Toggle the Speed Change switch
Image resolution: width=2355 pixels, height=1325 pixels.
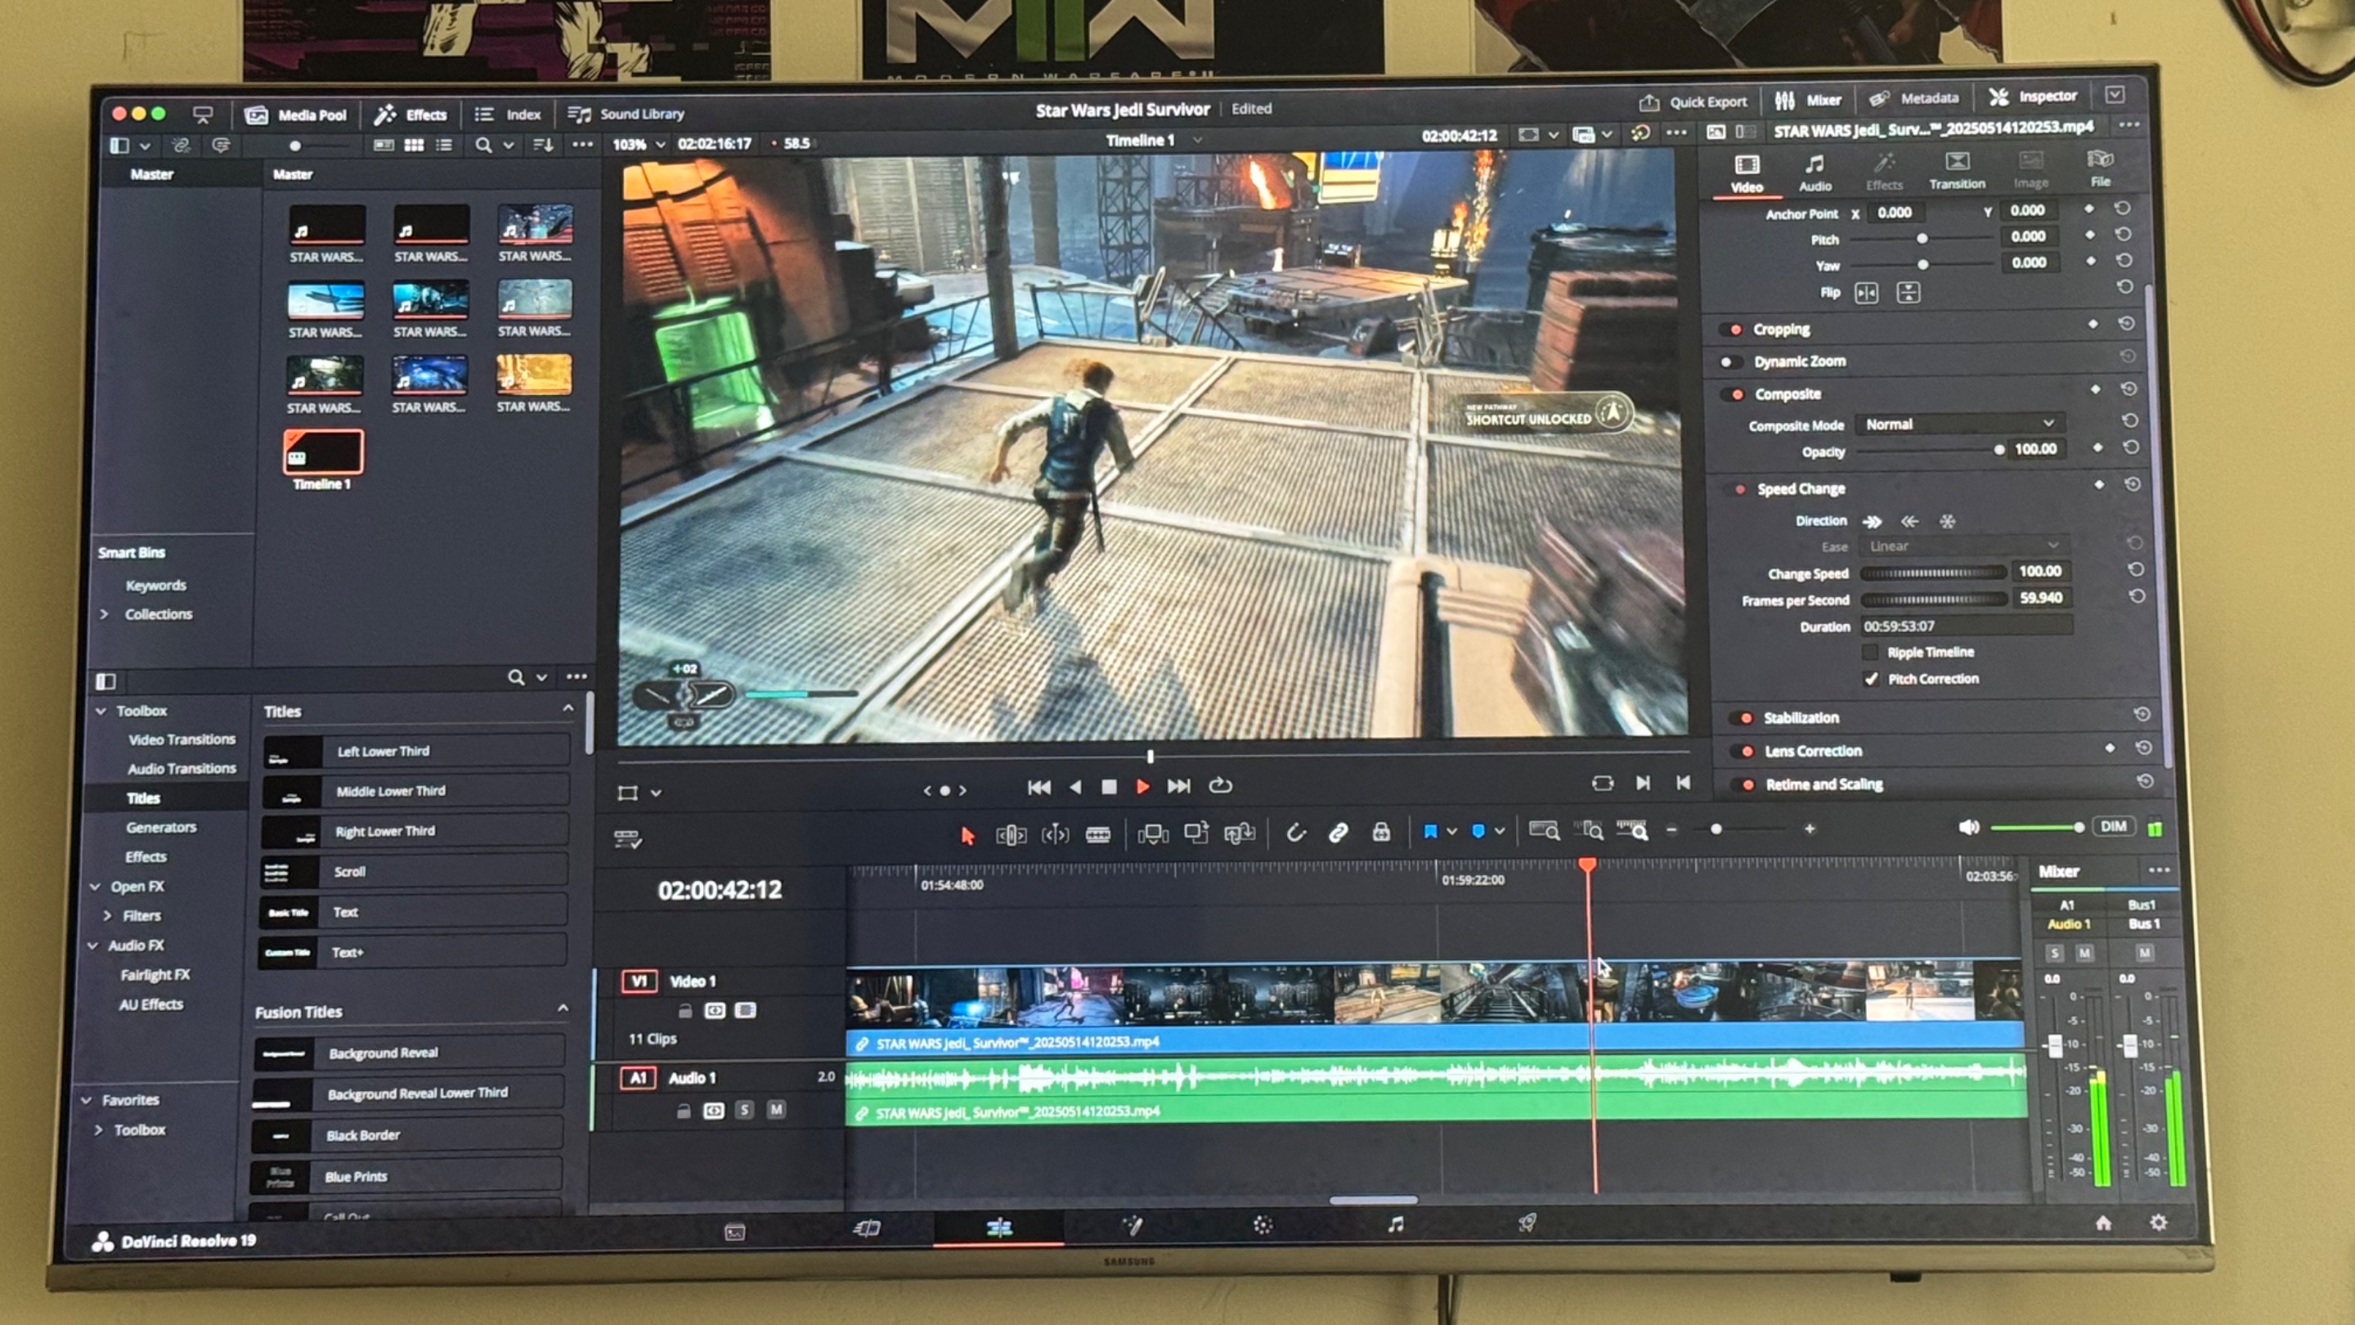1735,489
